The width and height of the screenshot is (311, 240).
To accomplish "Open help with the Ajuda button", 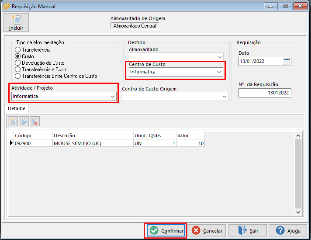I will pos(288,231).
